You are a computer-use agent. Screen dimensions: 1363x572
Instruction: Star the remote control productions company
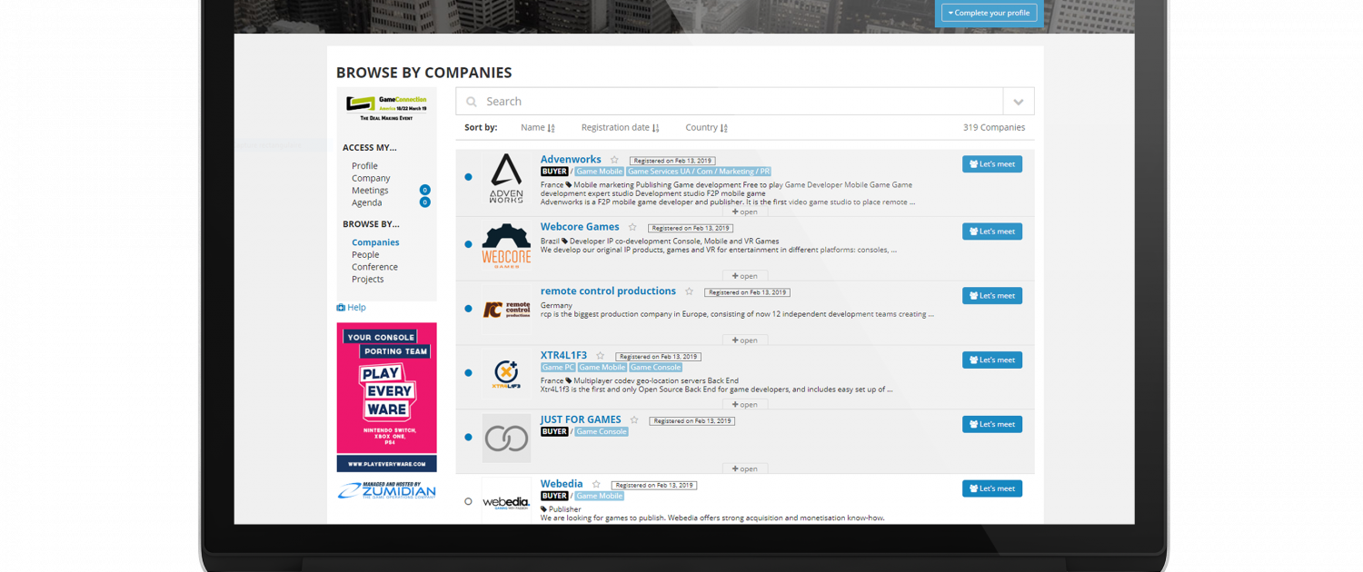tap(689, 291)
